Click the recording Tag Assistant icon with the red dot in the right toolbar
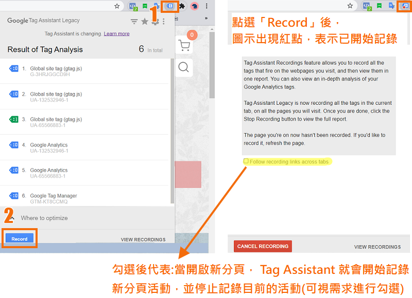Screen dimensions: 412x298 tap(405, 6)
